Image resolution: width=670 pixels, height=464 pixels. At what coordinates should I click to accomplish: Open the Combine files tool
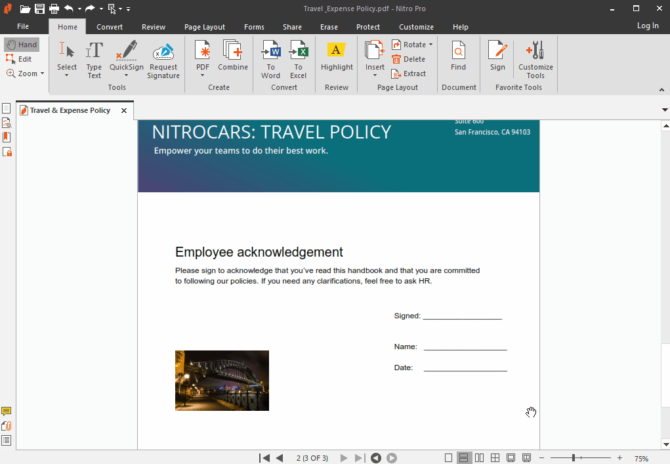click(233, 56)
